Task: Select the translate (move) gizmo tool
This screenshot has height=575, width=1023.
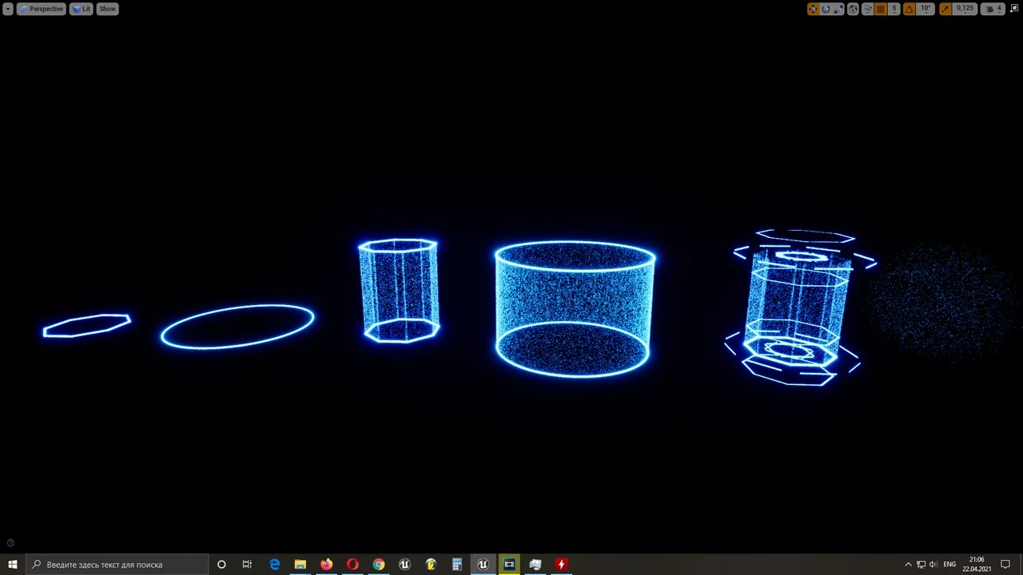Action: (813, 9)
